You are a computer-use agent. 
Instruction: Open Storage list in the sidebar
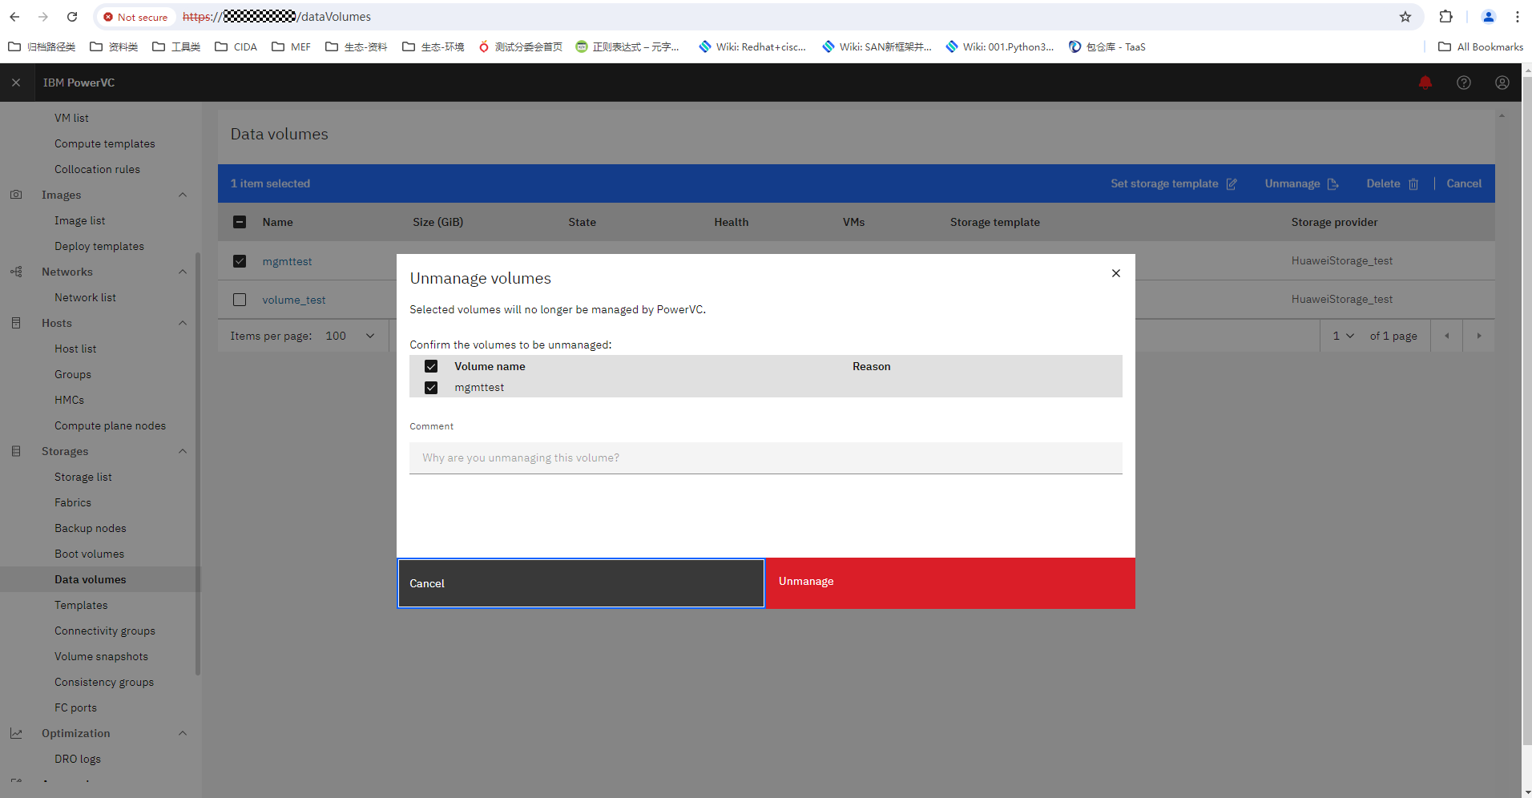pos(83,477)
